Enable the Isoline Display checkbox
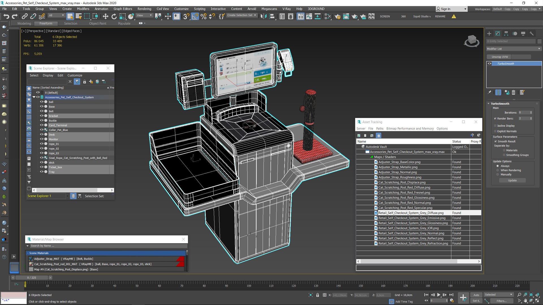The image size is (543, 305). point(495,126)
